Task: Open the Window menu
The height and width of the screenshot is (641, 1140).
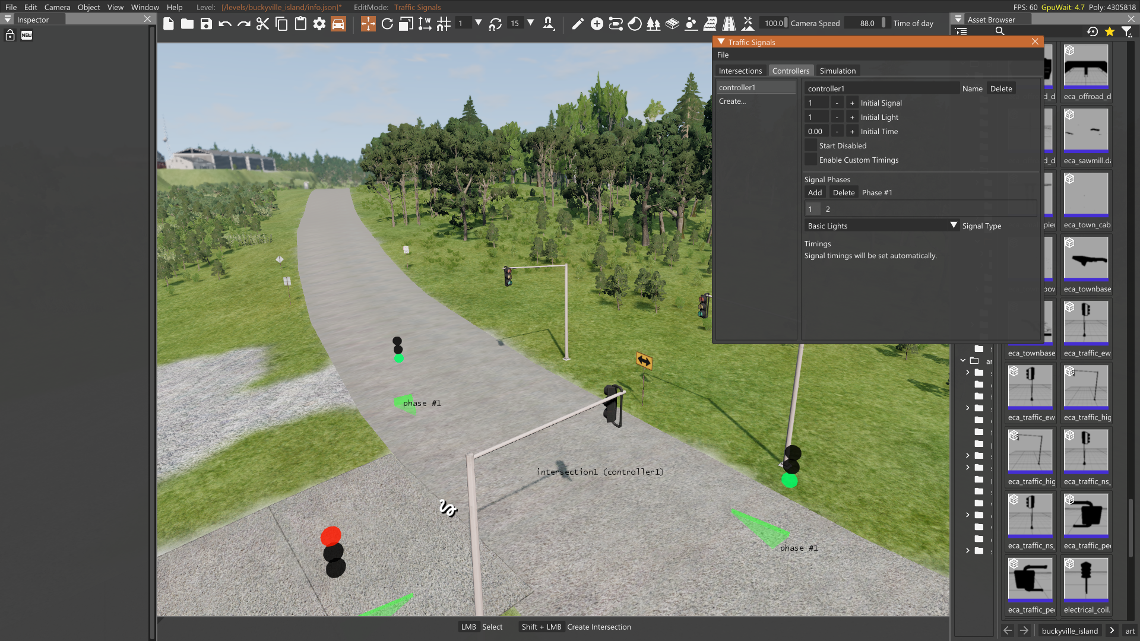Action: [x=145, y=7]
